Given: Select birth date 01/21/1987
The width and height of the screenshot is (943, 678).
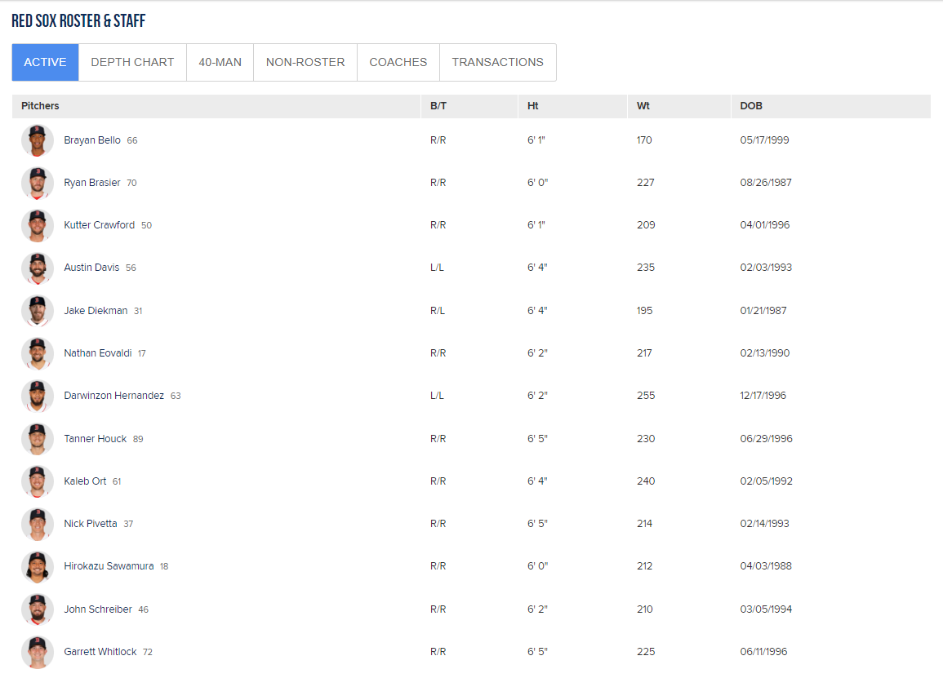Looking at the screenshot, I should click(x=763, y=311).
